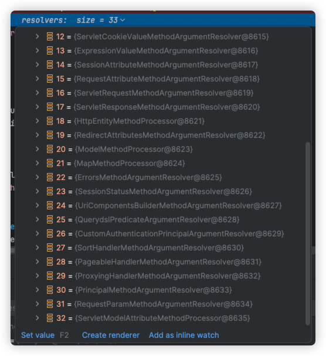Click the resolvers variable name in the header
The image size is (326, 356).
[44, 20]
